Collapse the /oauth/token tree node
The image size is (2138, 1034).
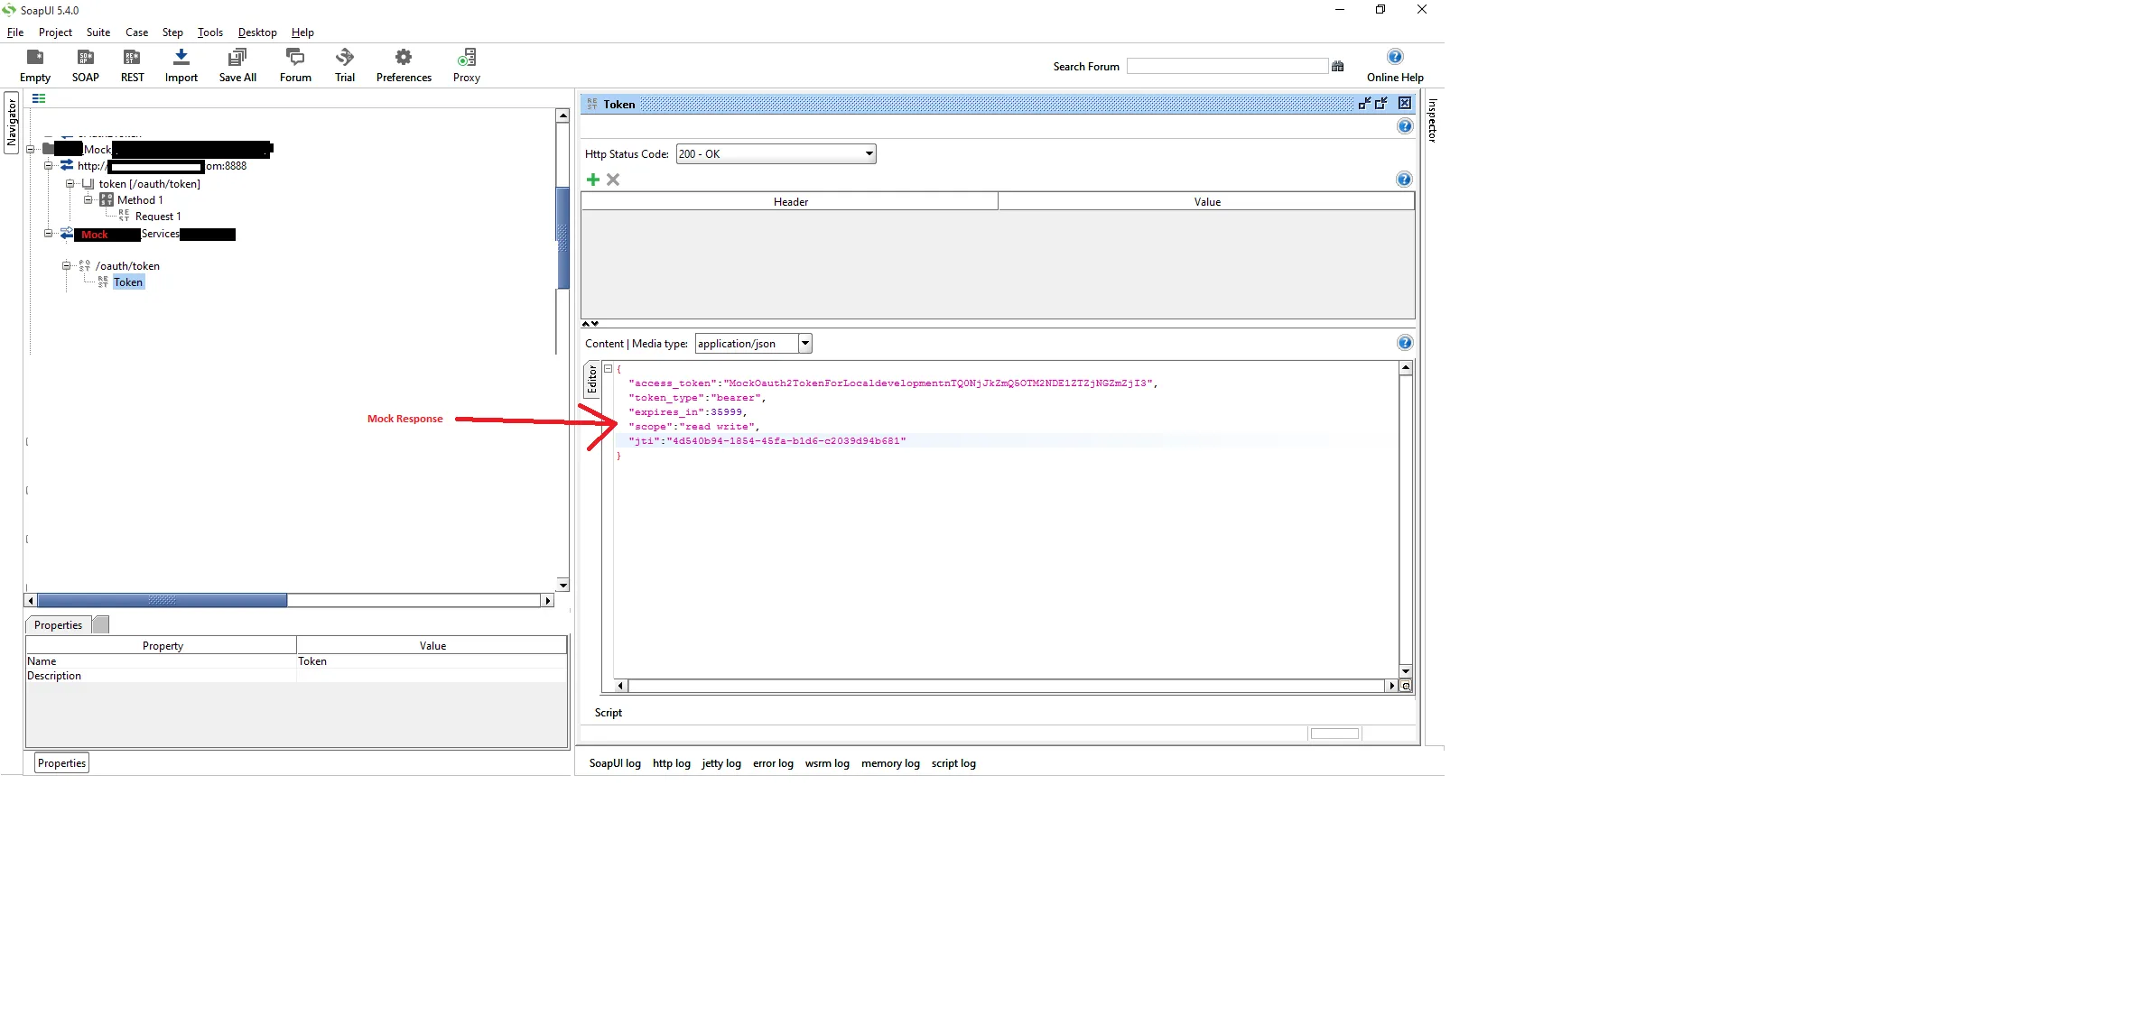point(66,266)
